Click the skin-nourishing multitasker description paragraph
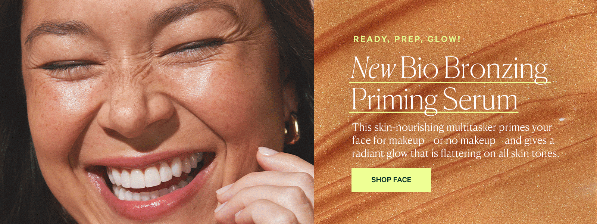 pyautogui.click(x=456, y=140)
